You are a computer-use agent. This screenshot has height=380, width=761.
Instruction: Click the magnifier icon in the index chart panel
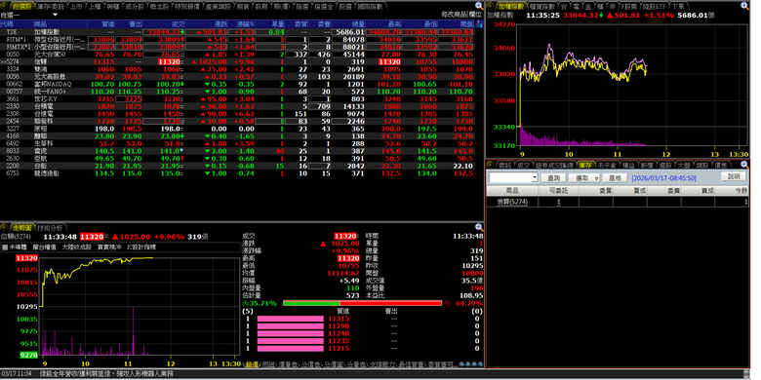pos(744,6)
